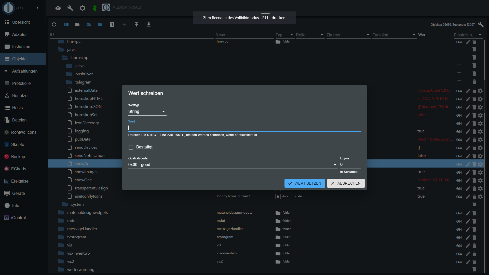Click the disabled plus add-object icon
The width and height of the screenshot is (489, 275).
pos(124,24)
